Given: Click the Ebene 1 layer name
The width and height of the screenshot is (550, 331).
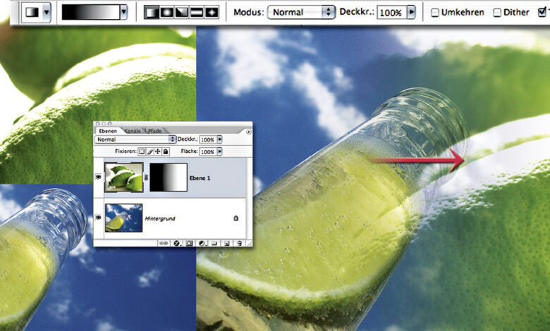Looking at the screenshot, I should pos(200,178).
